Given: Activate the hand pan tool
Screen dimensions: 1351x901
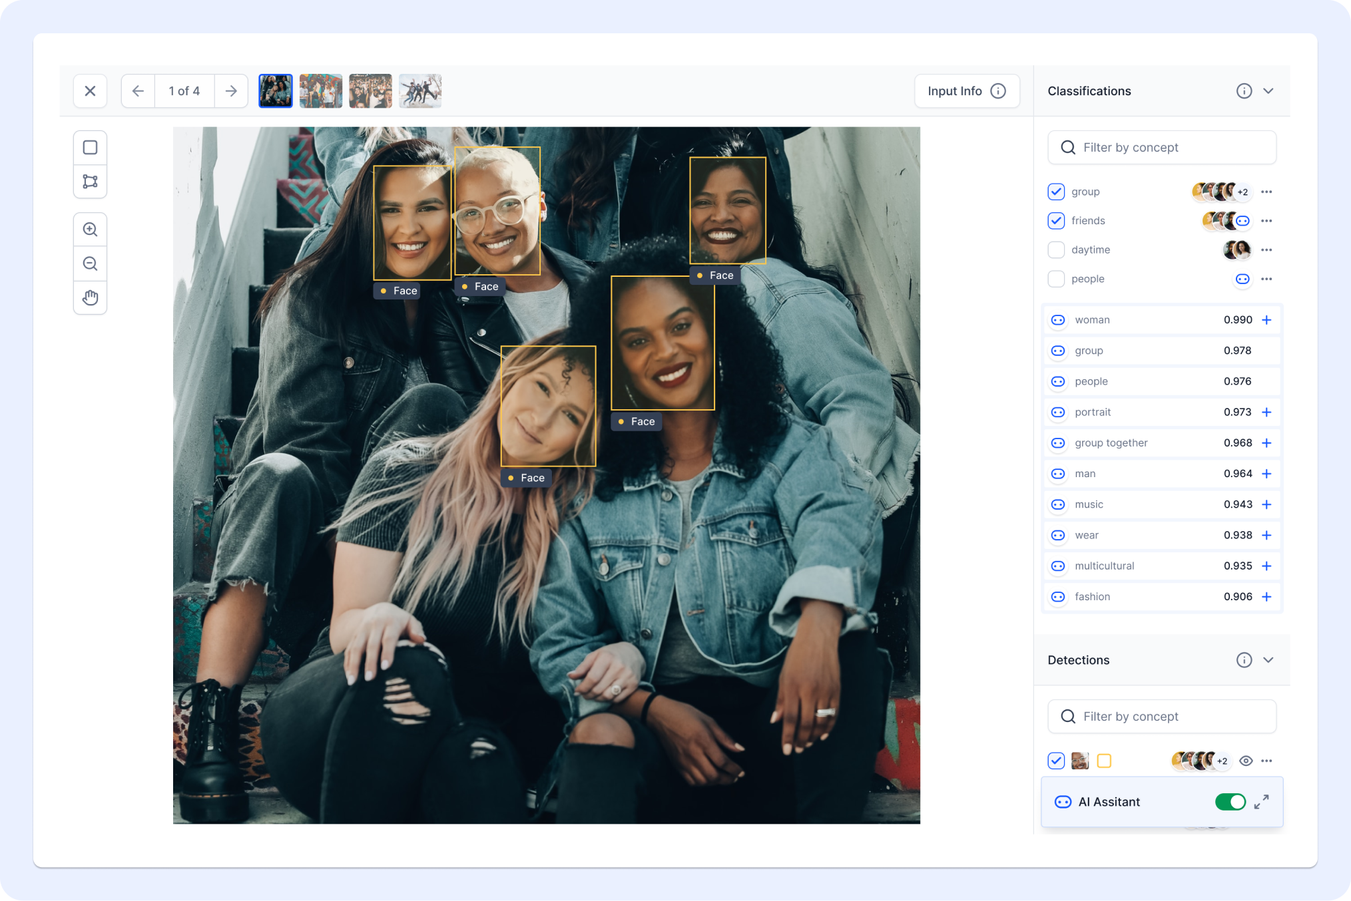Looking at the screenshot, I should (90, 297).
